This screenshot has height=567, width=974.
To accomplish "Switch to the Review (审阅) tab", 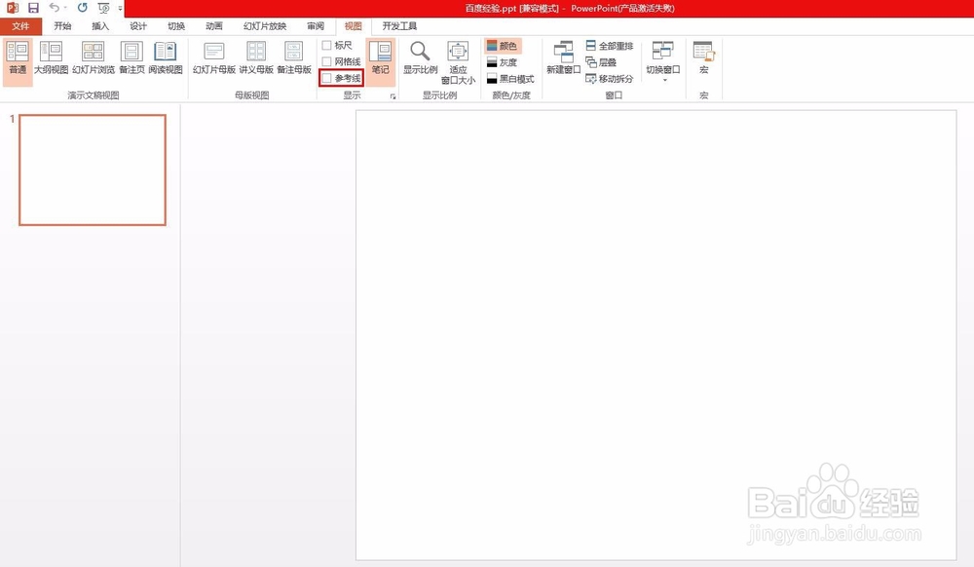I will tap(316, 26).
